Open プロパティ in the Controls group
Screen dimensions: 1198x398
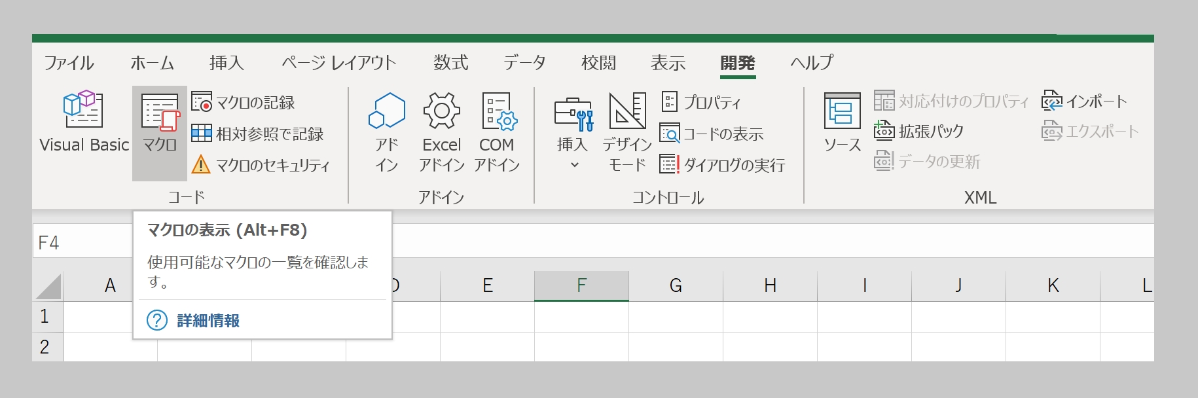(x=701, y=102)
